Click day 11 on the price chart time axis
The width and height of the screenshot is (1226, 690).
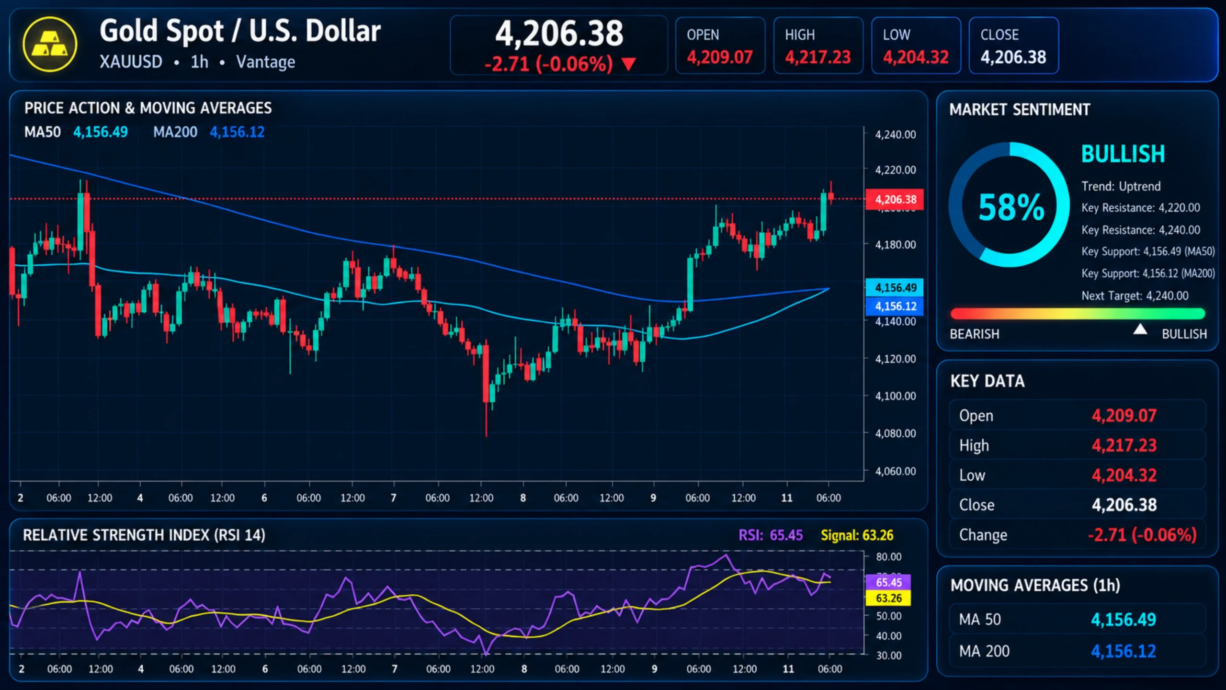click(x=786, y=498)
